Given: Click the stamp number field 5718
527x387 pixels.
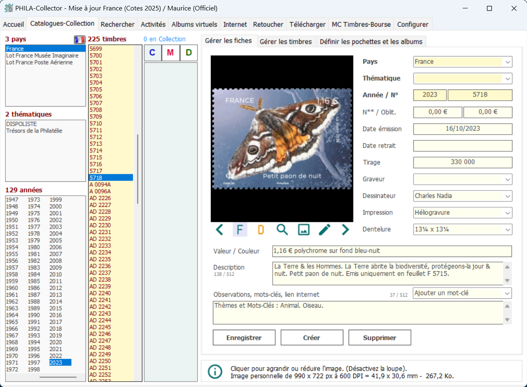Looking at the screenshot, I should coord(480,95).
